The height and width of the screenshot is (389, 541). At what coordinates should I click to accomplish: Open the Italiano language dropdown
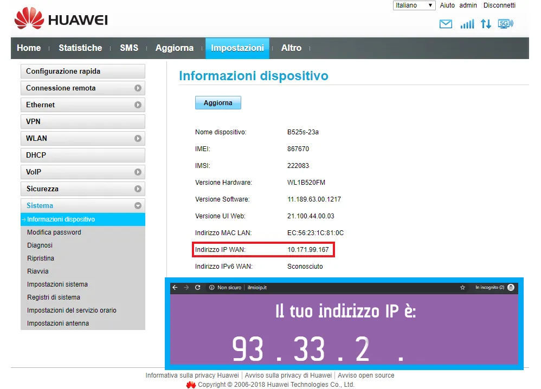tap(414, 5)
